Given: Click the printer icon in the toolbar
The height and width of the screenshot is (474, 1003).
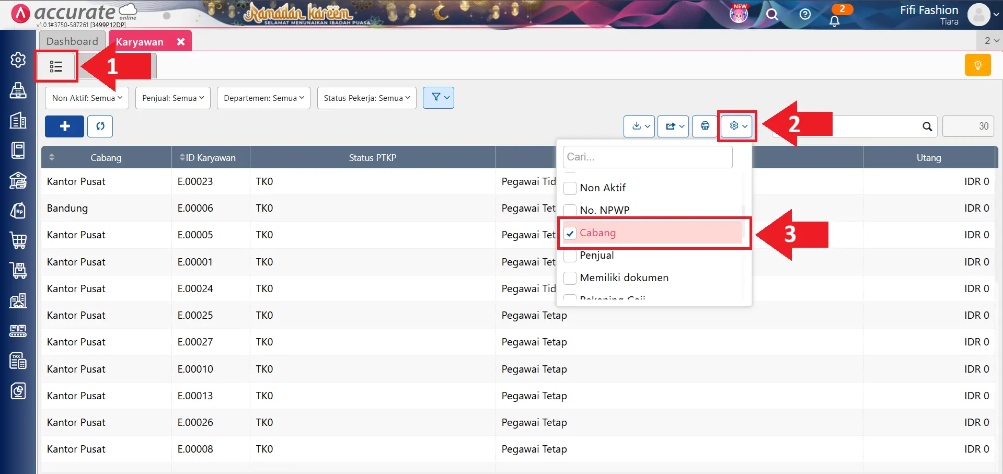Looking at the screenshot, I should 705,126.
